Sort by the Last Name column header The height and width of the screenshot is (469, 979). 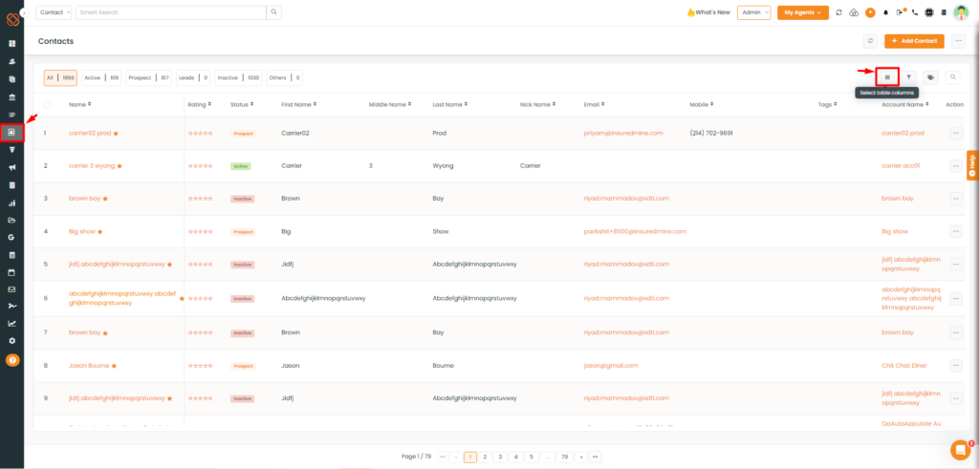point(450,105)
